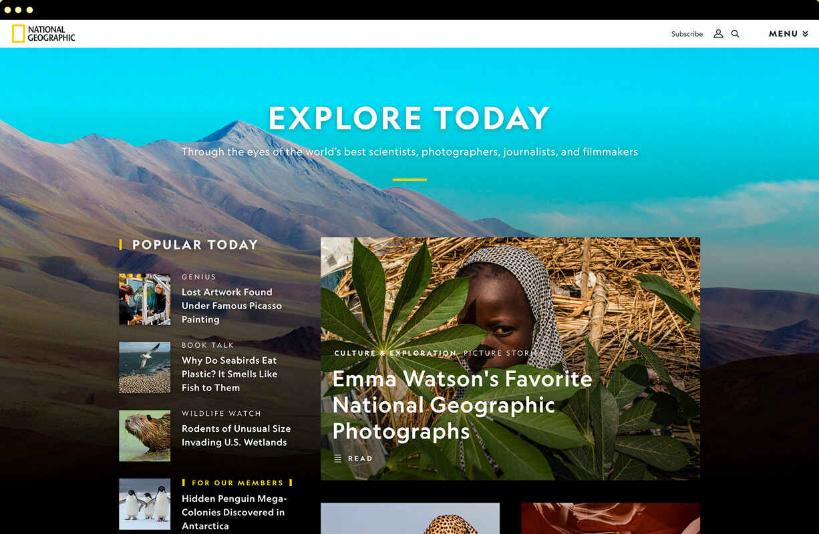Open Lost Artwork Found Under Picasso article

coord(232,306)
